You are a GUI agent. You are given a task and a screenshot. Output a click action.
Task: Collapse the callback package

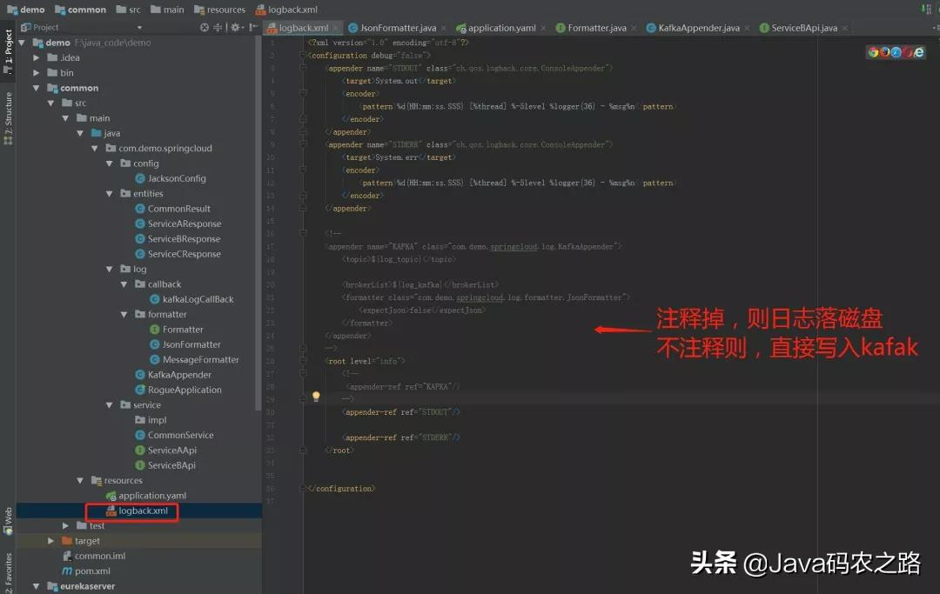pyautogui.click(x=124, y=284)
